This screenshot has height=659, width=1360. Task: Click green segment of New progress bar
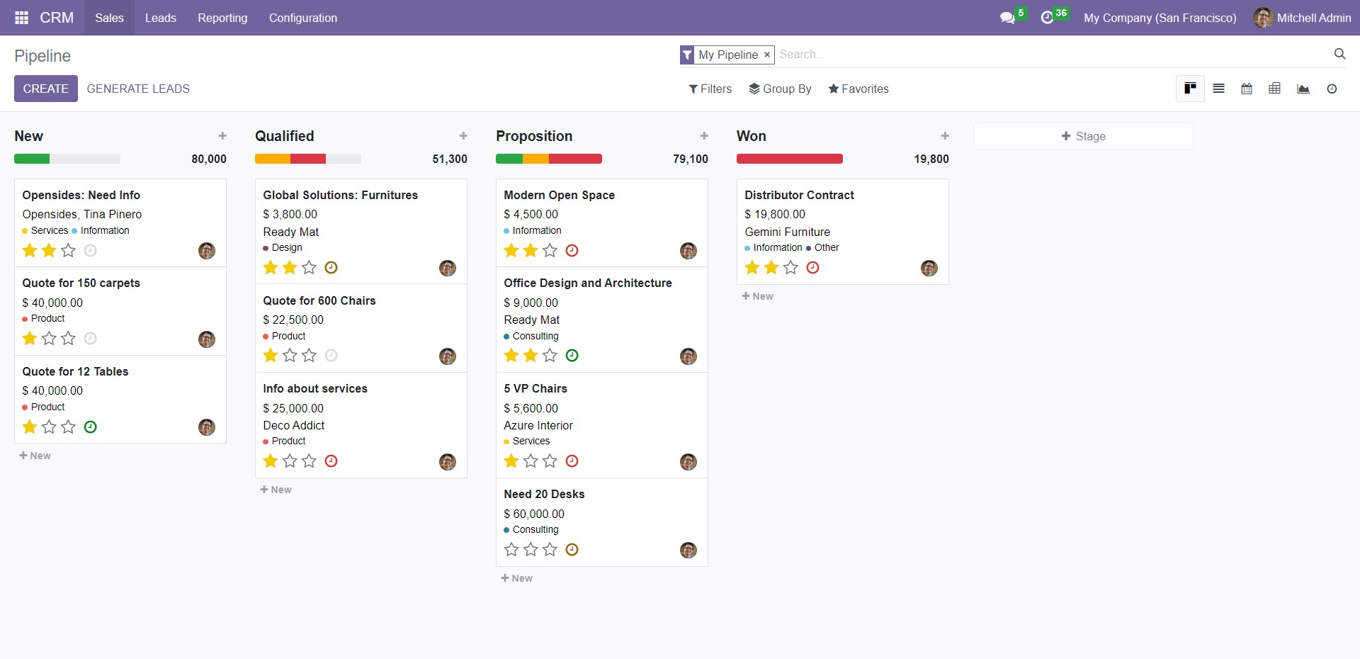pyautogui.click(x=32, y=159)
